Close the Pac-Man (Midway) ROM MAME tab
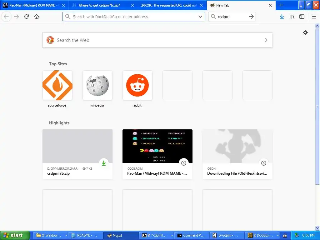This screenshot has height=240, width=320. pyautogui.click(x=63, y=5)
